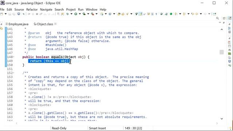Click the Debug launch bug icon
Image resolution: width=233 pixels, height=131 pixels.
68,14
